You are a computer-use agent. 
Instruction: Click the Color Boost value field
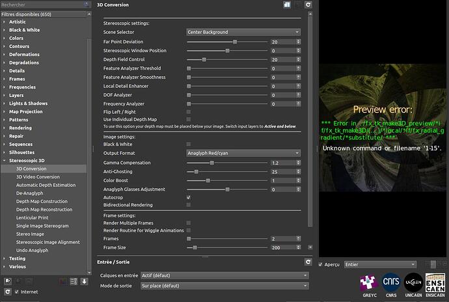pos(283,180)
